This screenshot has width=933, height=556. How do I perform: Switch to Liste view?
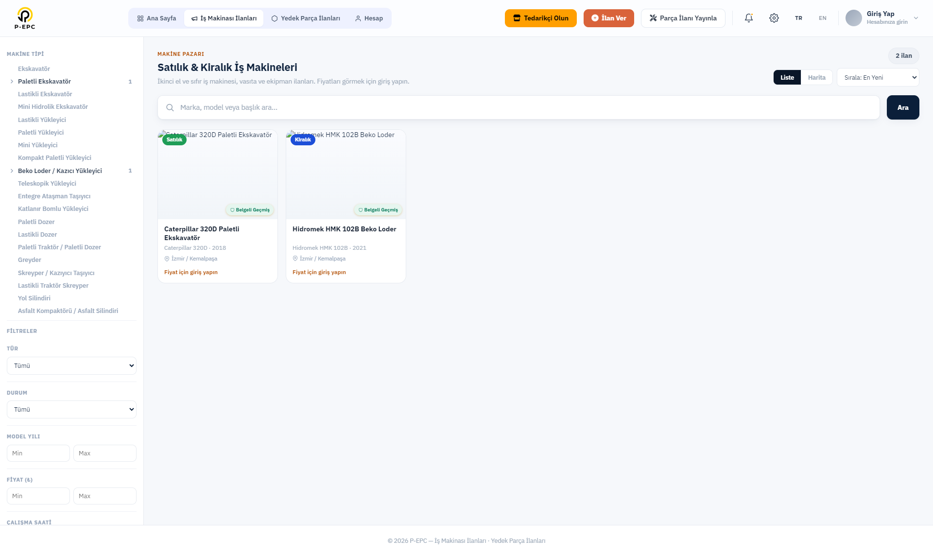(x=787, y=77)
